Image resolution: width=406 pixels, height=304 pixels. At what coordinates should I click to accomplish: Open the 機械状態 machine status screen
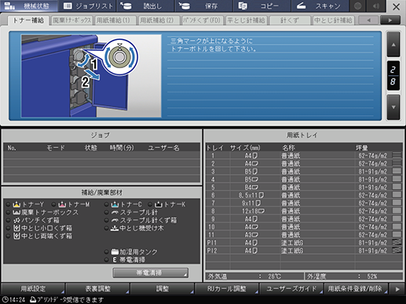(29, 6)
